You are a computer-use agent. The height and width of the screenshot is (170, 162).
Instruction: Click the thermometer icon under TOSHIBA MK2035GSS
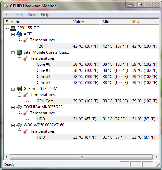point(26,113)
